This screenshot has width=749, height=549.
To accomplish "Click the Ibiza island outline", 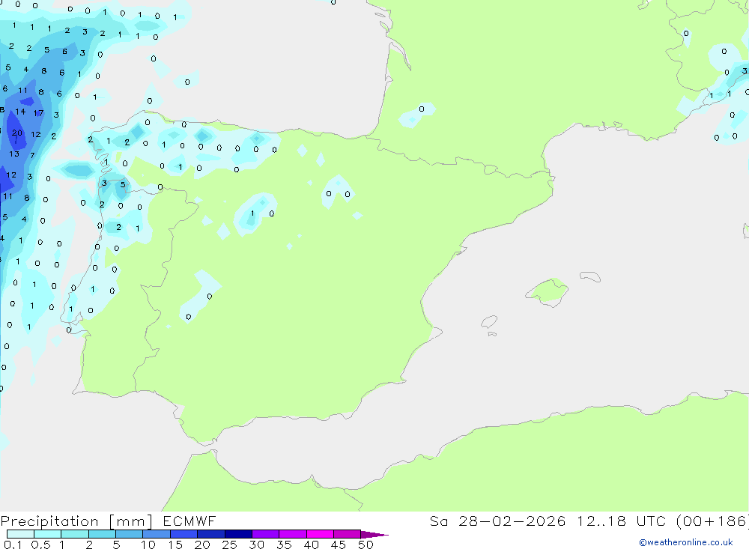I will [489, 322].
